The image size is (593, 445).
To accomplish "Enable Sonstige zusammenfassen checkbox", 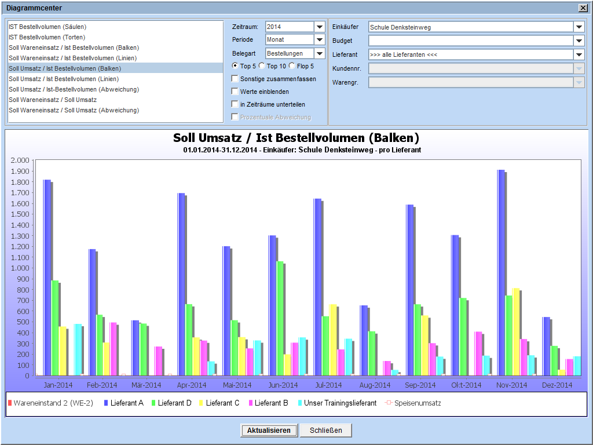I will [x=235, y=79].
